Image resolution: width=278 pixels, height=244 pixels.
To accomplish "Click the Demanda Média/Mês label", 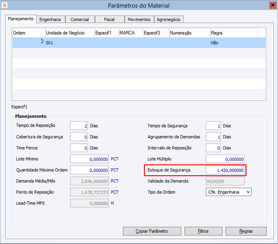I will point(36,181).
